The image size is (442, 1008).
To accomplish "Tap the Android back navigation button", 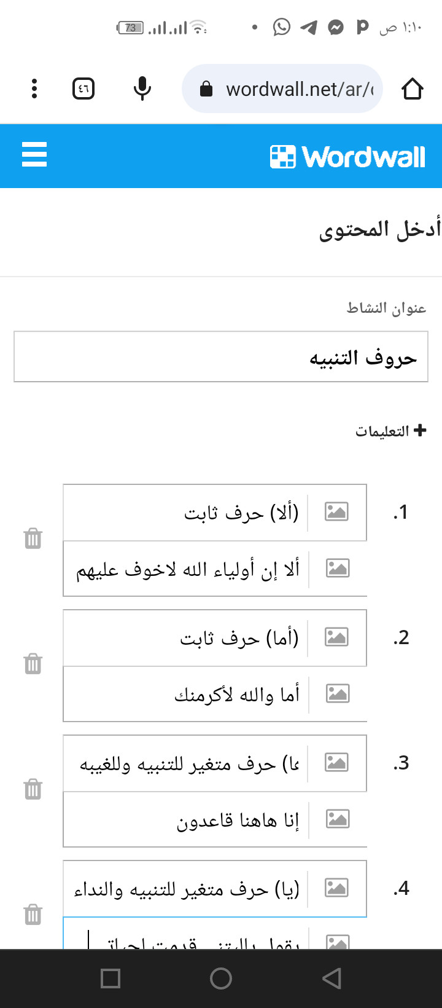I will 331,978.
